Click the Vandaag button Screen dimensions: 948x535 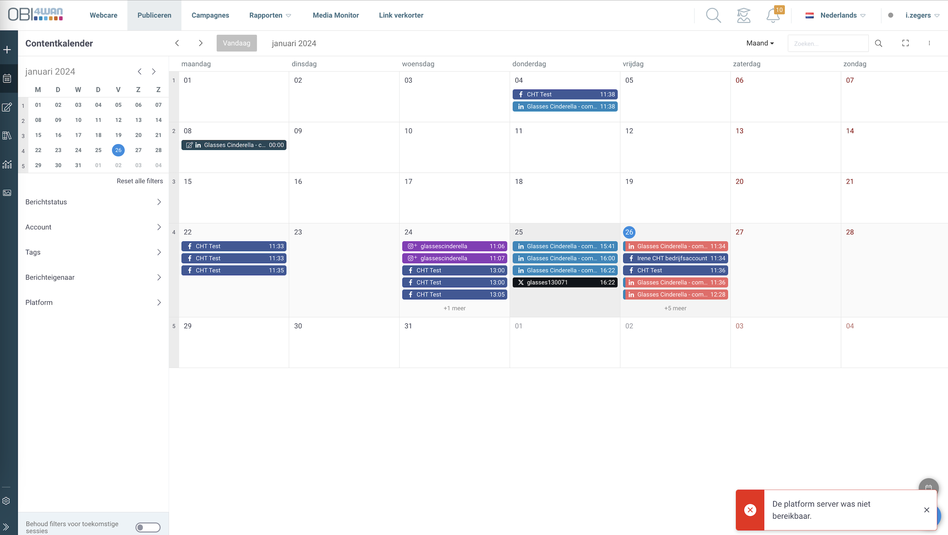point(237,43)
